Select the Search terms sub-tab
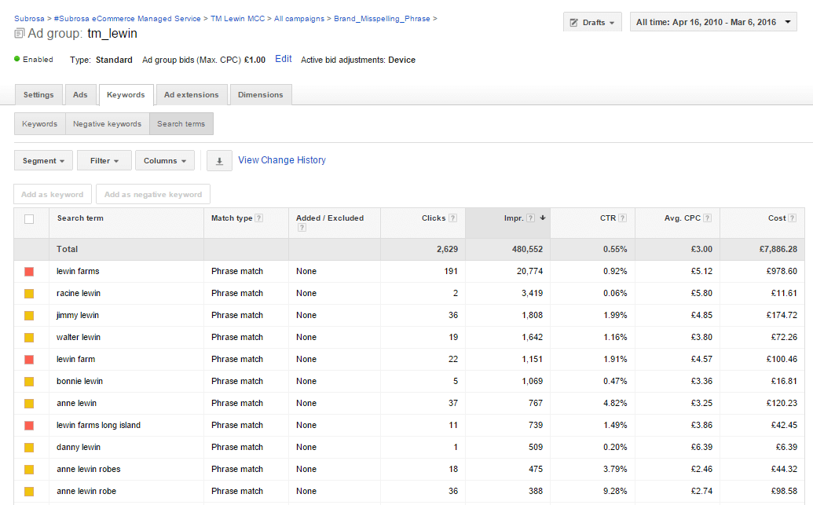 [181, 124]
